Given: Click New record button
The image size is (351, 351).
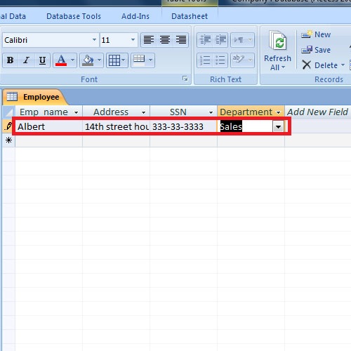Looking at the screenshot, I should pos(316,34).
